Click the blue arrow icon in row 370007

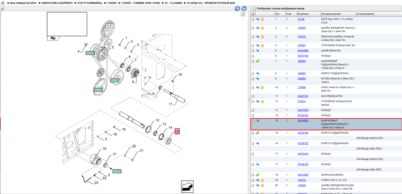[257, 46]
